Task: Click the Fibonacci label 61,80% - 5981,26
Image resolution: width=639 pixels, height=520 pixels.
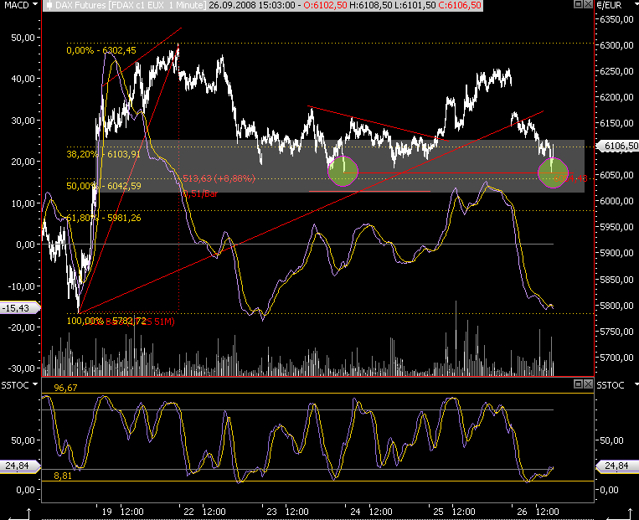Action: tap(104, 218)
